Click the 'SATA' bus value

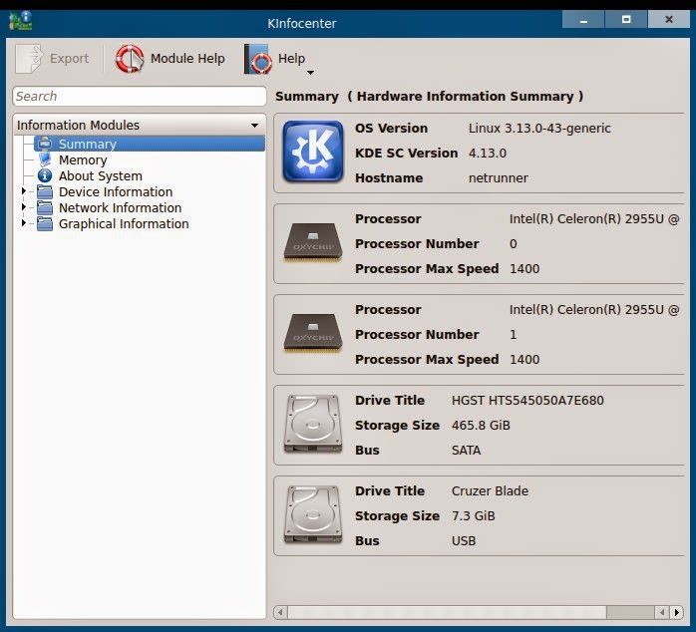(466, 450)
